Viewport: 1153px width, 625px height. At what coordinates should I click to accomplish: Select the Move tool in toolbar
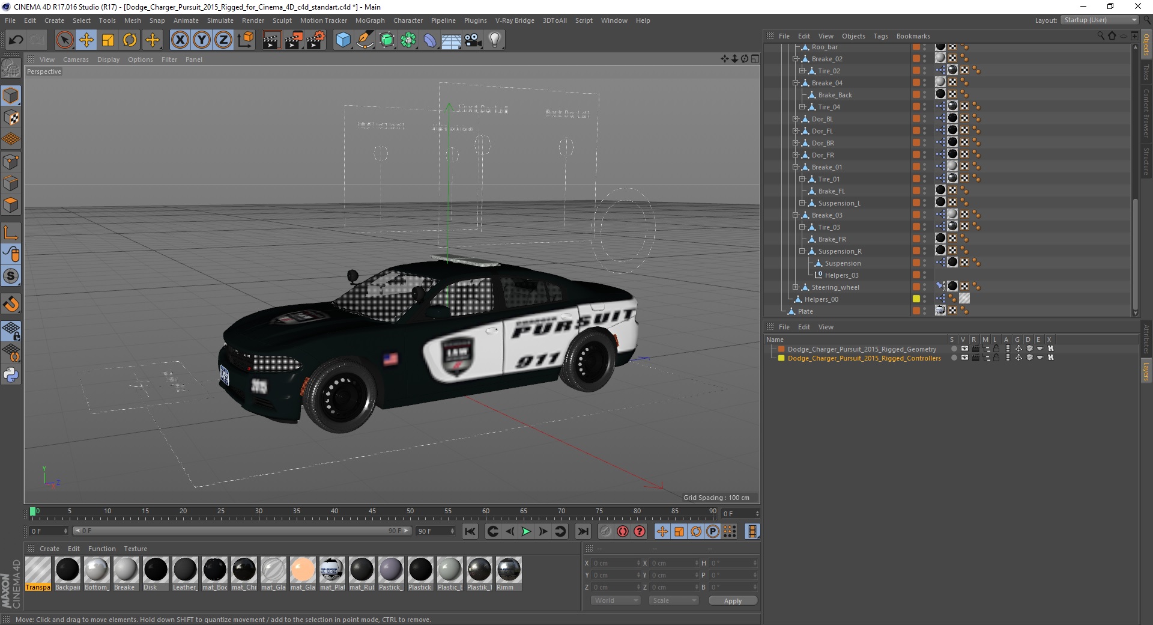tap(86, 40)
